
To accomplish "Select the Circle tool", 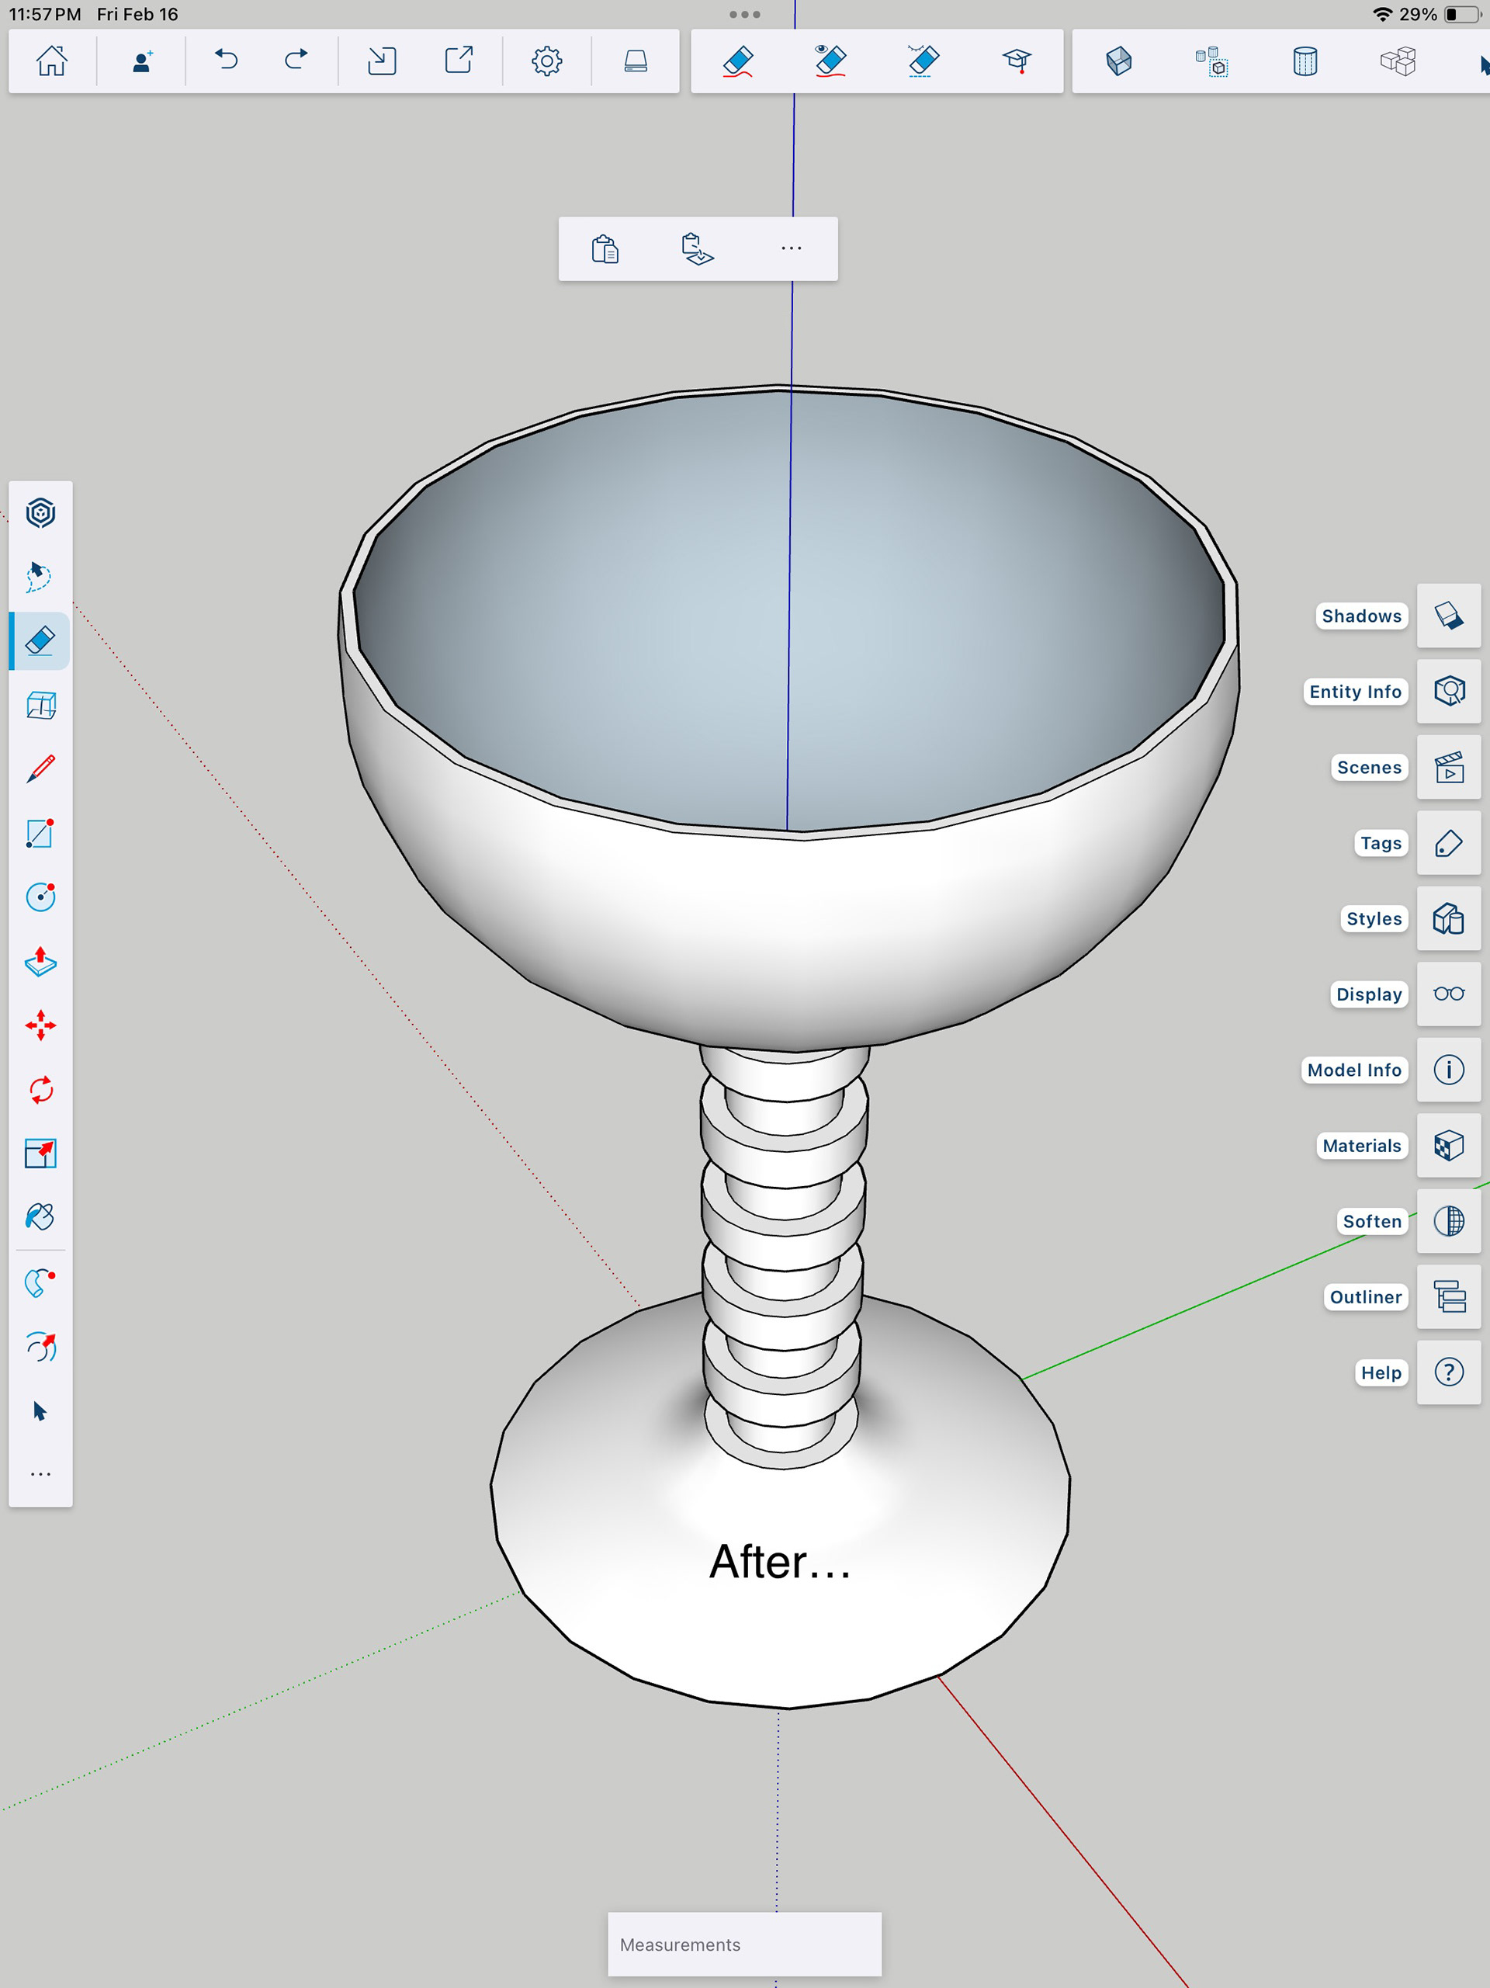I will click(40, 897).
